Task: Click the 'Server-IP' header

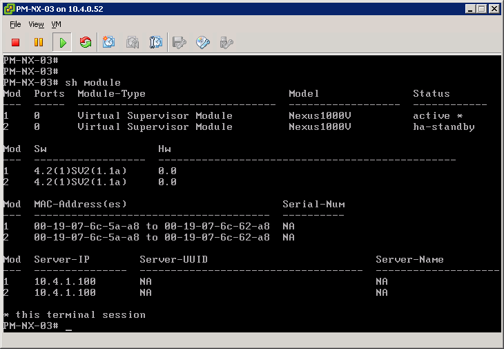Action: click(x=61, y=260)
